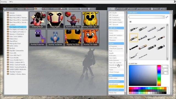
Task: Collapse the Half-Life 2 tool category
Action: [116, 28]
